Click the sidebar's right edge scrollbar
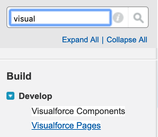Screen dimensions: 158x137 pos(157,92)
